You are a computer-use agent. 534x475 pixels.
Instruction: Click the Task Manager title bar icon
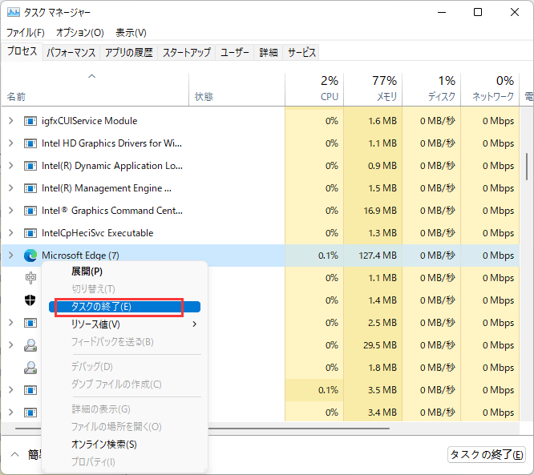(14, 12)
